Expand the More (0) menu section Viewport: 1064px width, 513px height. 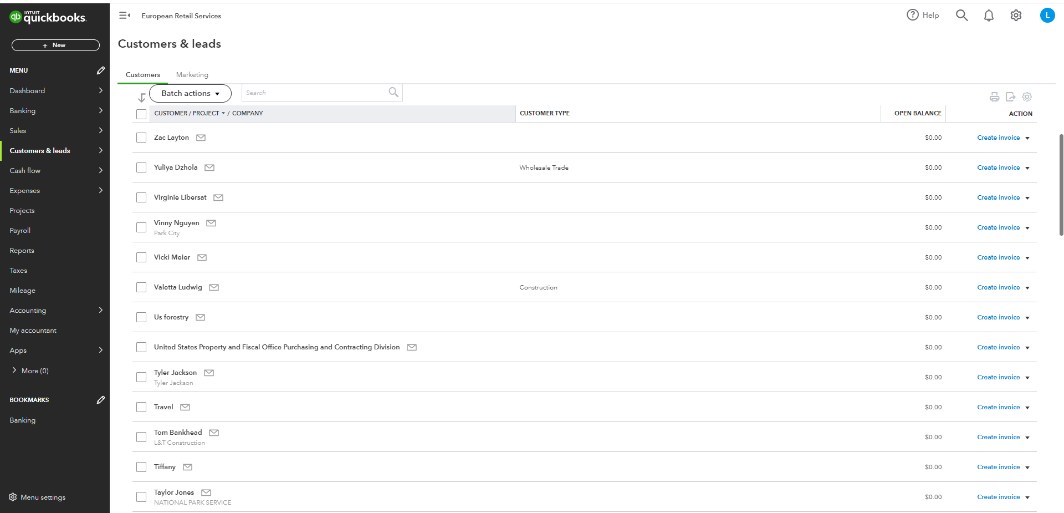coord(30,370)
